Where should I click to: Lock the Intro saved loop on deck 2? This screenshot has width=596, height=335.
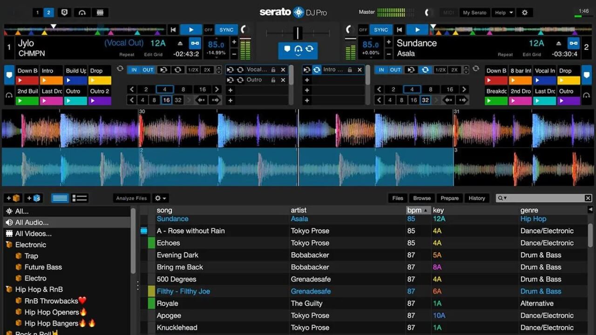[350, 70]
